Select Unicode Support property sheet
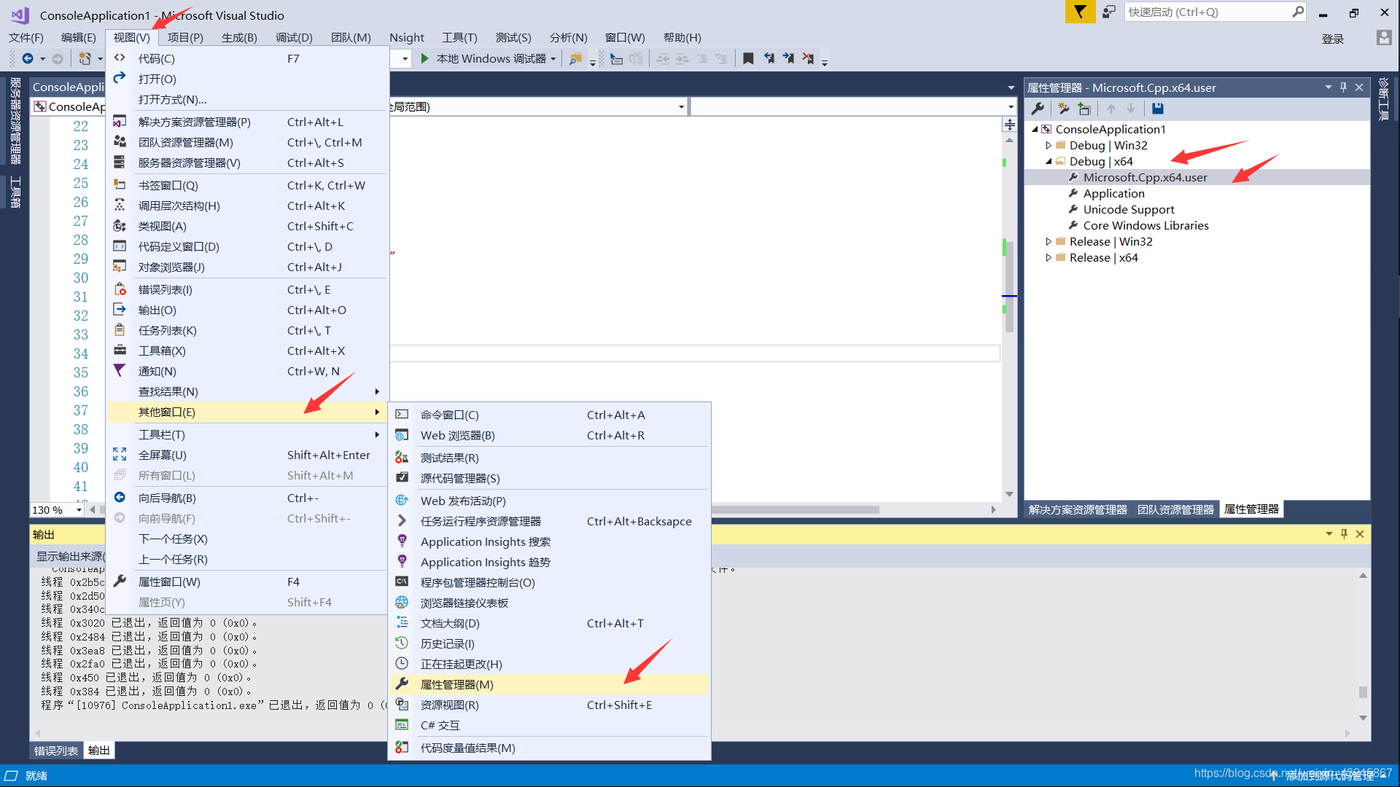Viewport: 1400px width, 787px height. tap(1129, 210)
